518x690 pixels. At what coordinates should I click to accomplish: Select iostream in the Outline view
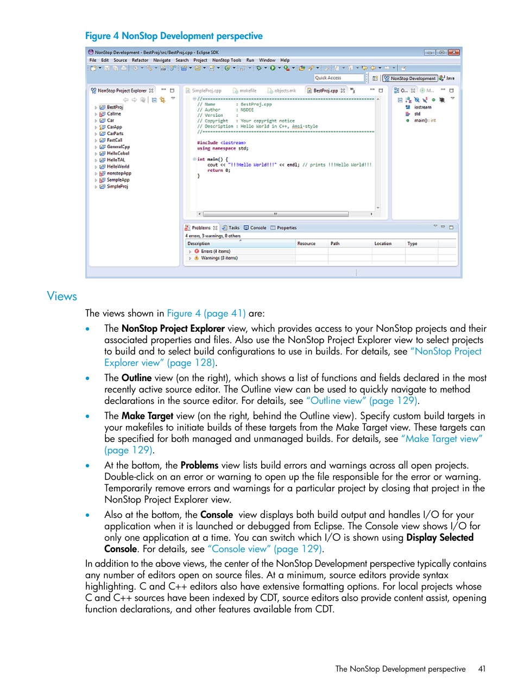[x=419, y=107]
